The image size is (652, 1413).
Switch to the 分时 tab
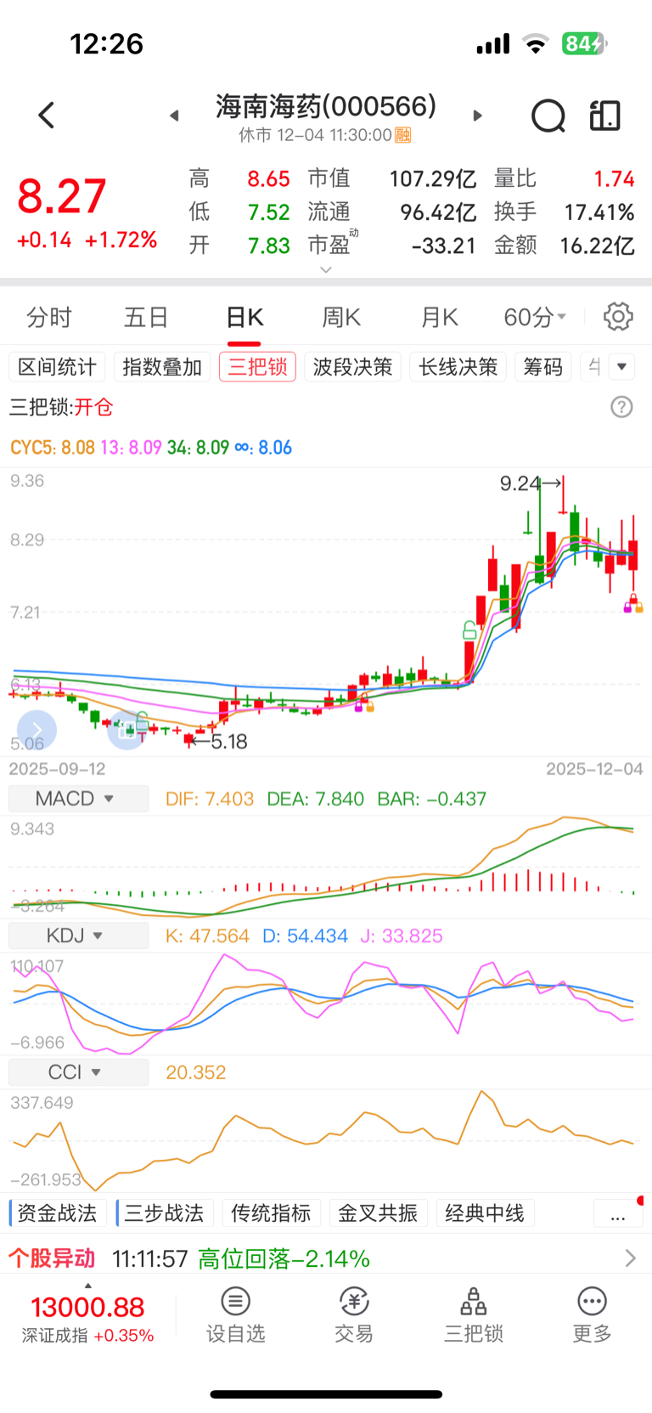tap(49, 317)
